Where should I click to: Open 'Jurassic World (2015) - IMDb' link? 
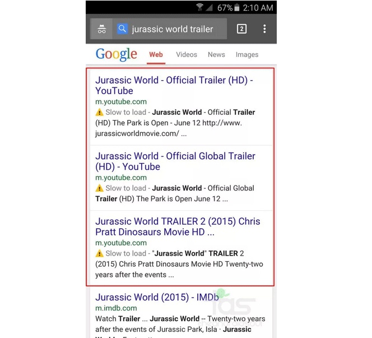pos(157,297)
